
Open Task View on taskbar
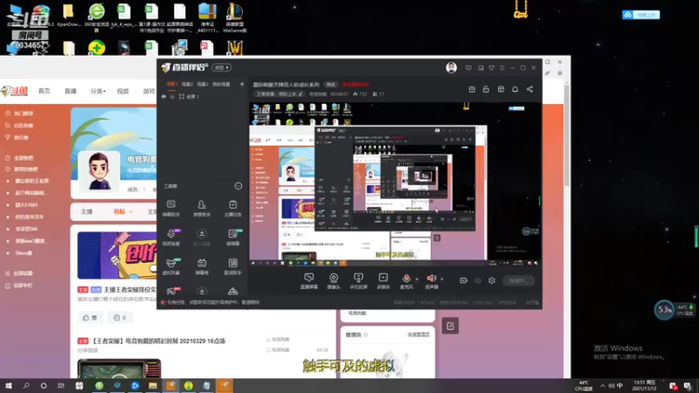tap(61, 385)
